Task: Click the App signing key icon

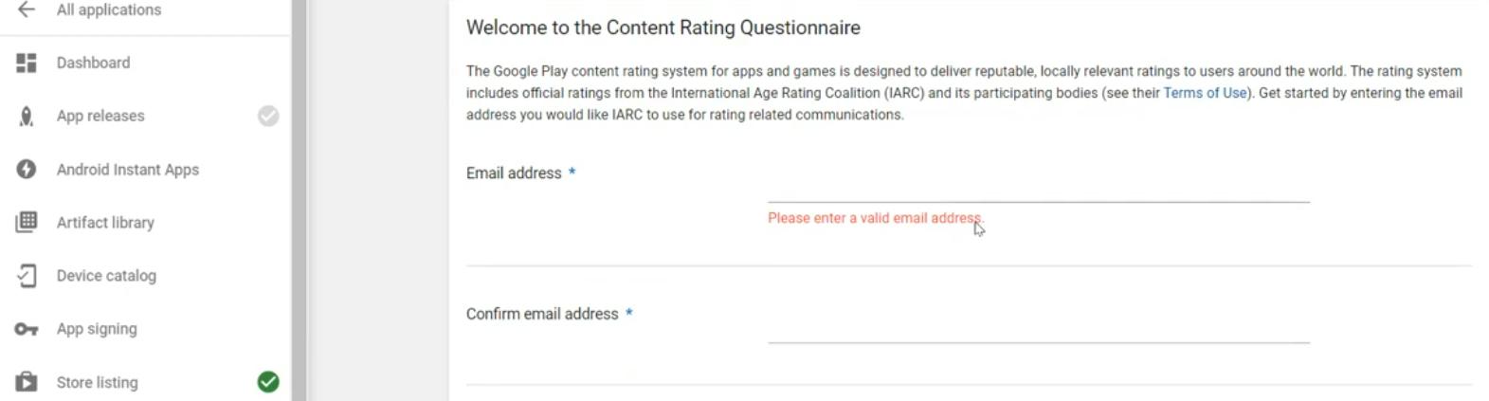Action: [27, 329]
